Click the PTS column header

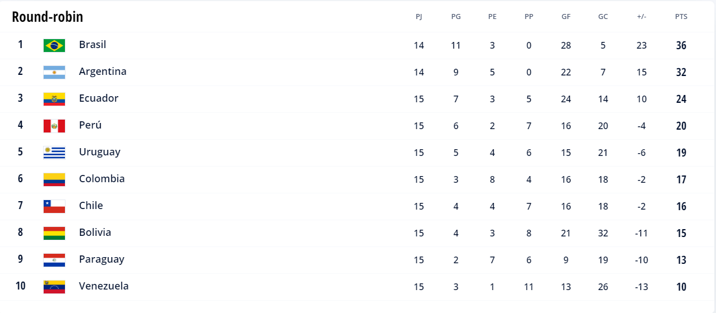click(681, 17)
